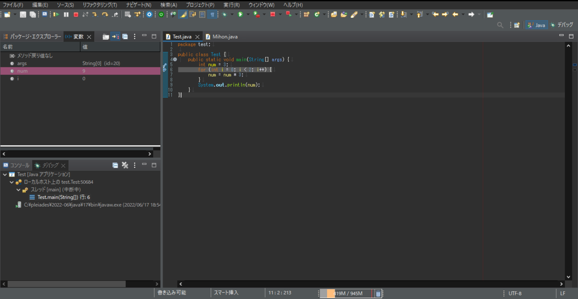Run the garbage collector trash icon
The width and height of the screenshot is (578, 299).
(378, 293)
